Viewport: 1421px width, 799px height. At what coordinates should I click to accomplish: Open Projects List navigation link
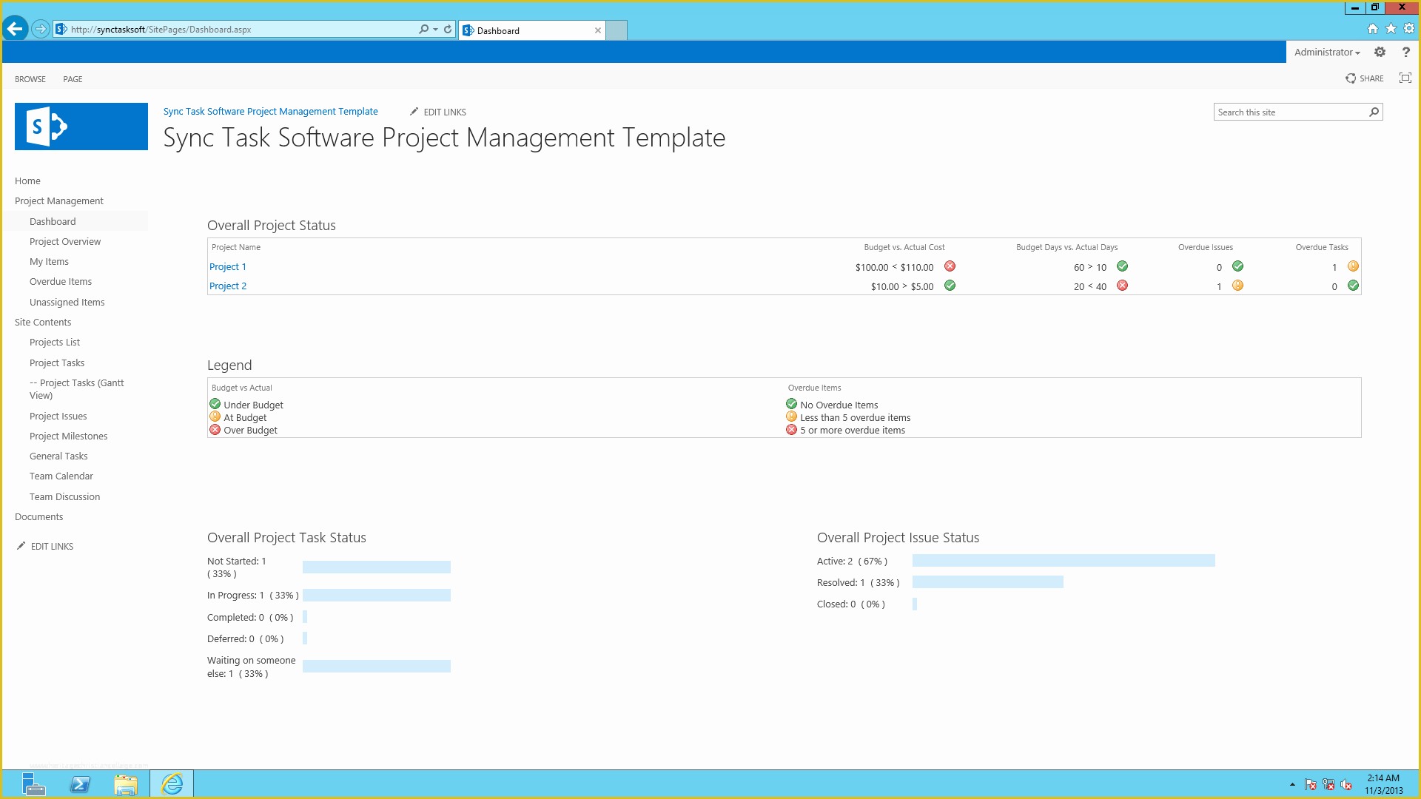pos(55,343)
